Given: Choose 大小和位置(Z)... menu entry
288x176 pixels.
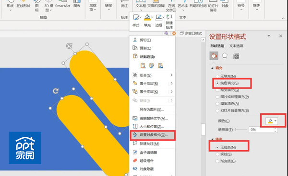Looking at the screenshot, I should click(x=152, y=126).
